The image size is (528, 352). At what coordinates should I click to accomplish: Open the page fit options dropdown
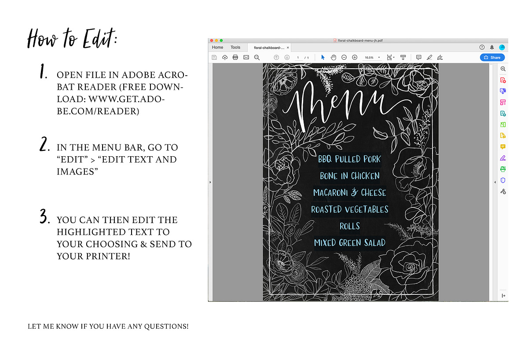(390, 57)
